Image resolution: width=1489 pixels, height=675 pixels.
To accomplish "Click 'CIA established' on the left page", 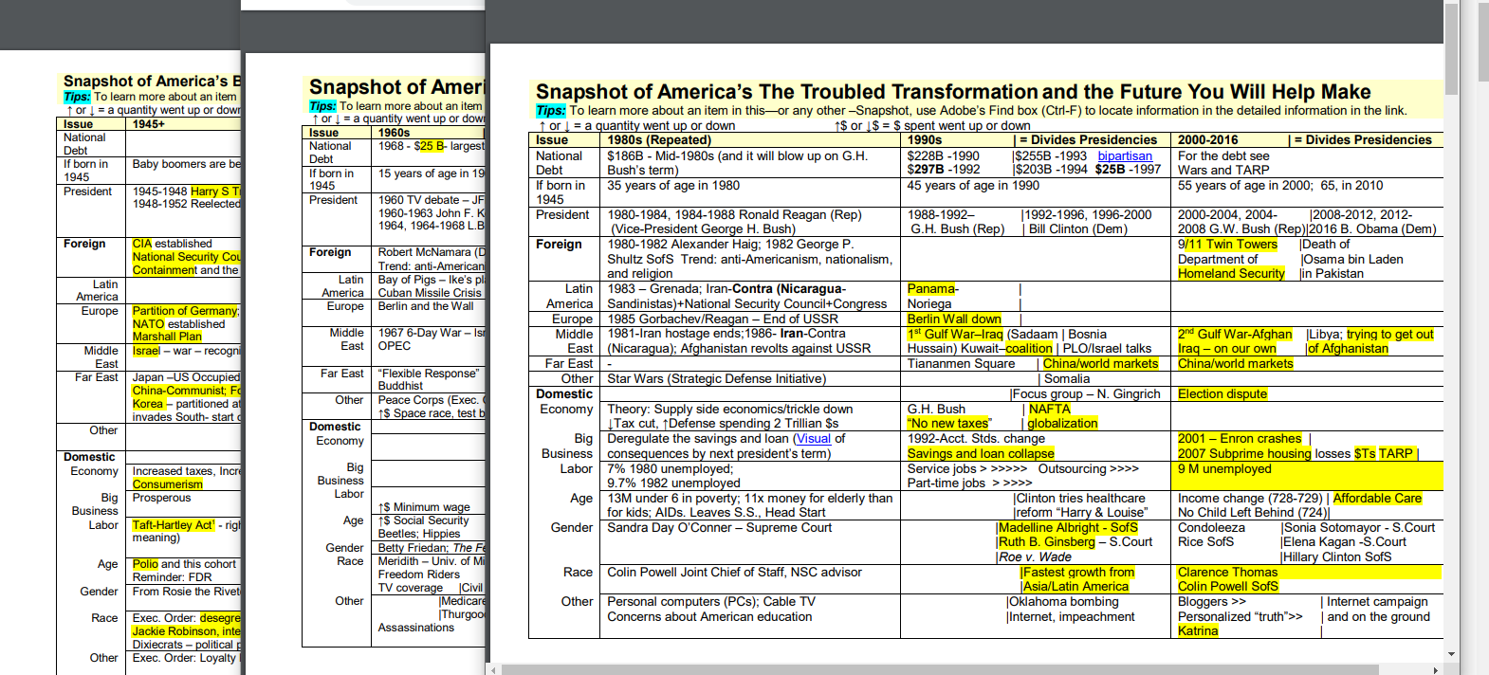I will click(173, 244).
